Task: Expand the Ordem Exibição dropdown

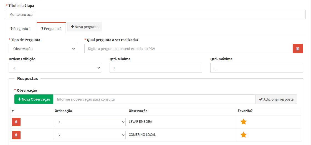Action: coord(55,68)
